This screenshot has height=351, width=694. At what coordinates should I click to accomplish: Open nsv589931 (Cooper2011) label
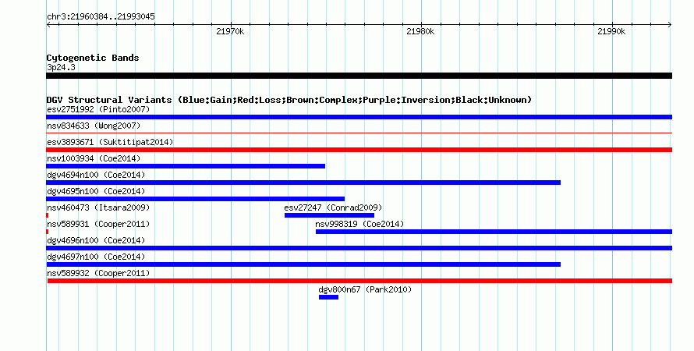(98, 224)
